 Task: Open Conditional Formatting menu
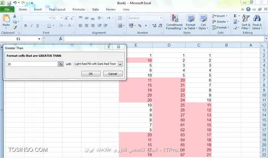(174, 22)
